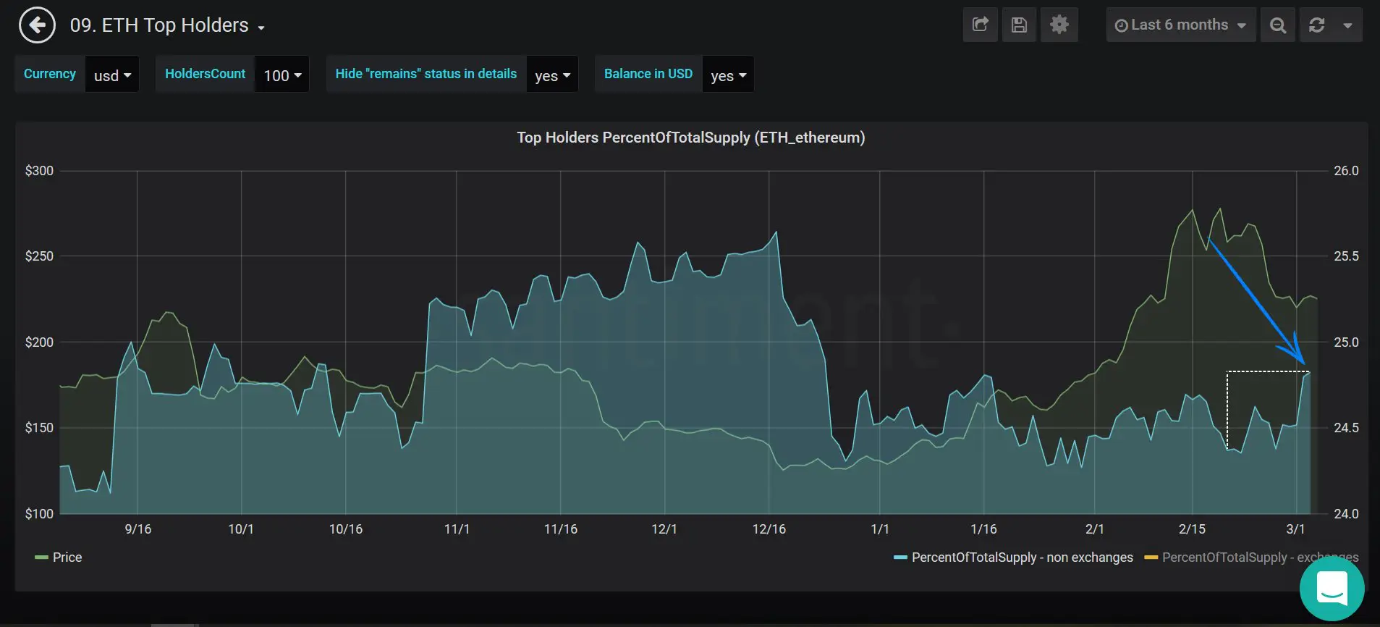Expand the refresh interval caret

point(1347,25)
